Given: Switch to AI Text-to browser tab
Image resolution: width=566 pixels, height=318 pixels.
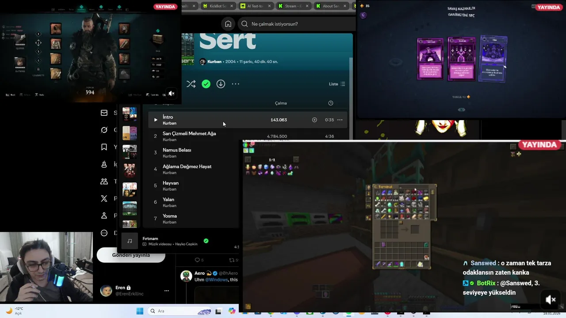Looking at the screenshot, I should pyautogui.click(x=256, y=6).
